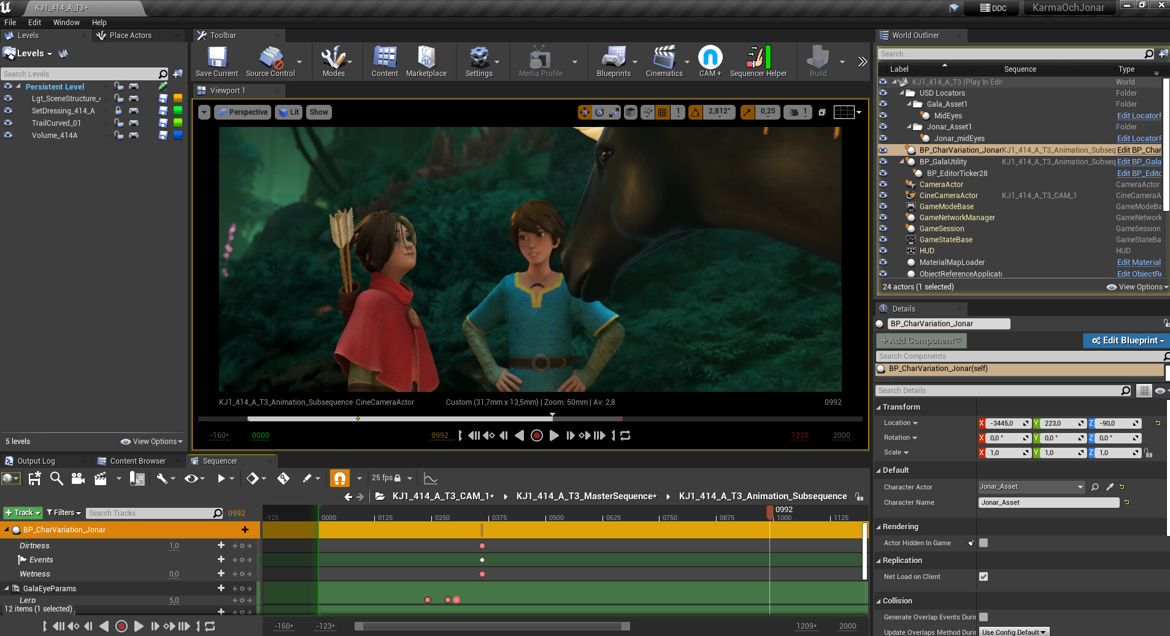The height and width of the screenshot is (636, 1170).
Task: Open the Sequencer curve editor icon
Action: (431, 478)
